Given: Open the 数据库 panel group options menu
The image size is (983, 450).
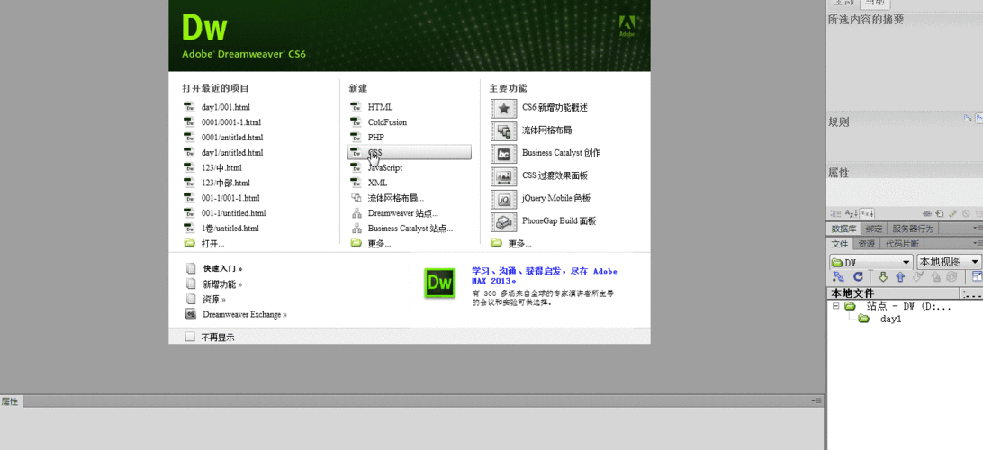Looking at the screenshot, I should (978, 228).
